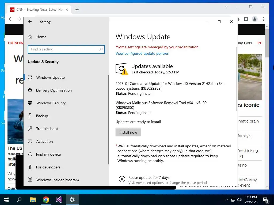Screen dimensions: 274x205
Task: Click the Settings content pane scrollbar
Action: click(x=237, y=79)
